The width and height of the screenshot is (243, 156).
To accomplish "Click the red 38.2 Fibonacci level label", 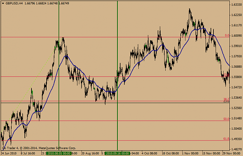I will click(226, 99).
